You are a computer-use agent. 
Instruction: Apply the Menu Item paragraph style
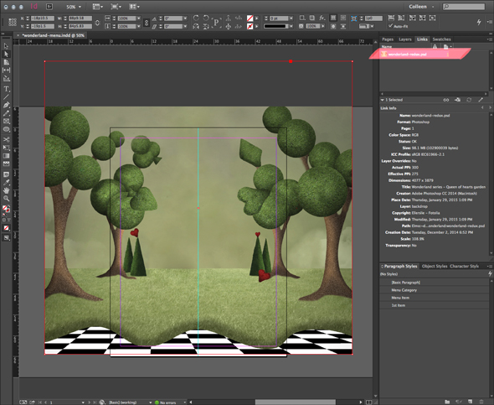click(434, 298)
